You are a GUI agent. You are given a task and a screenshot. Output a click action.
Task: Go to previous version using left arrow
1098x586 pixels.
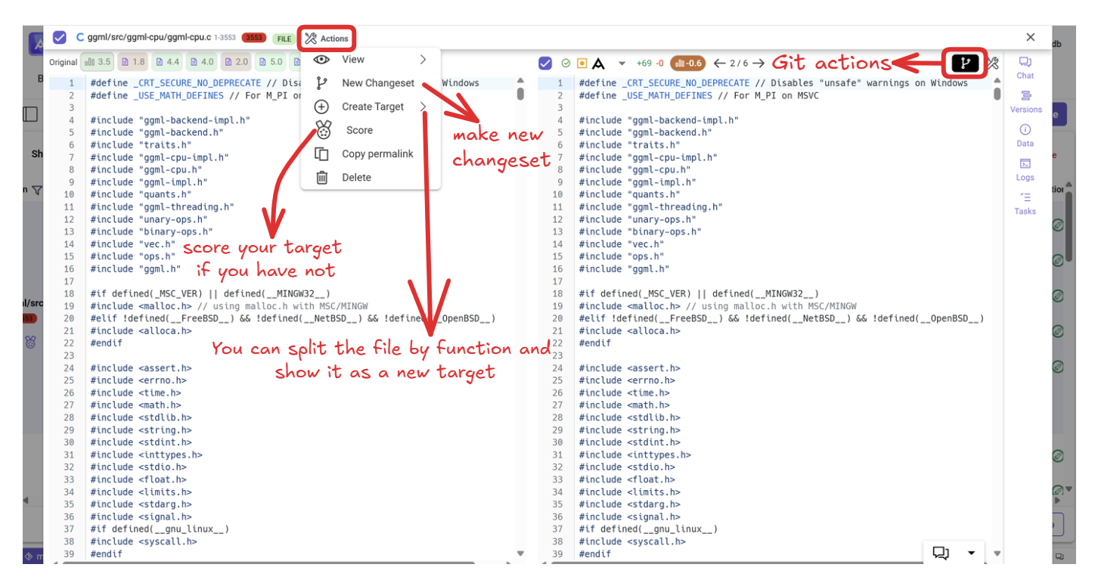tap(719, 64)
